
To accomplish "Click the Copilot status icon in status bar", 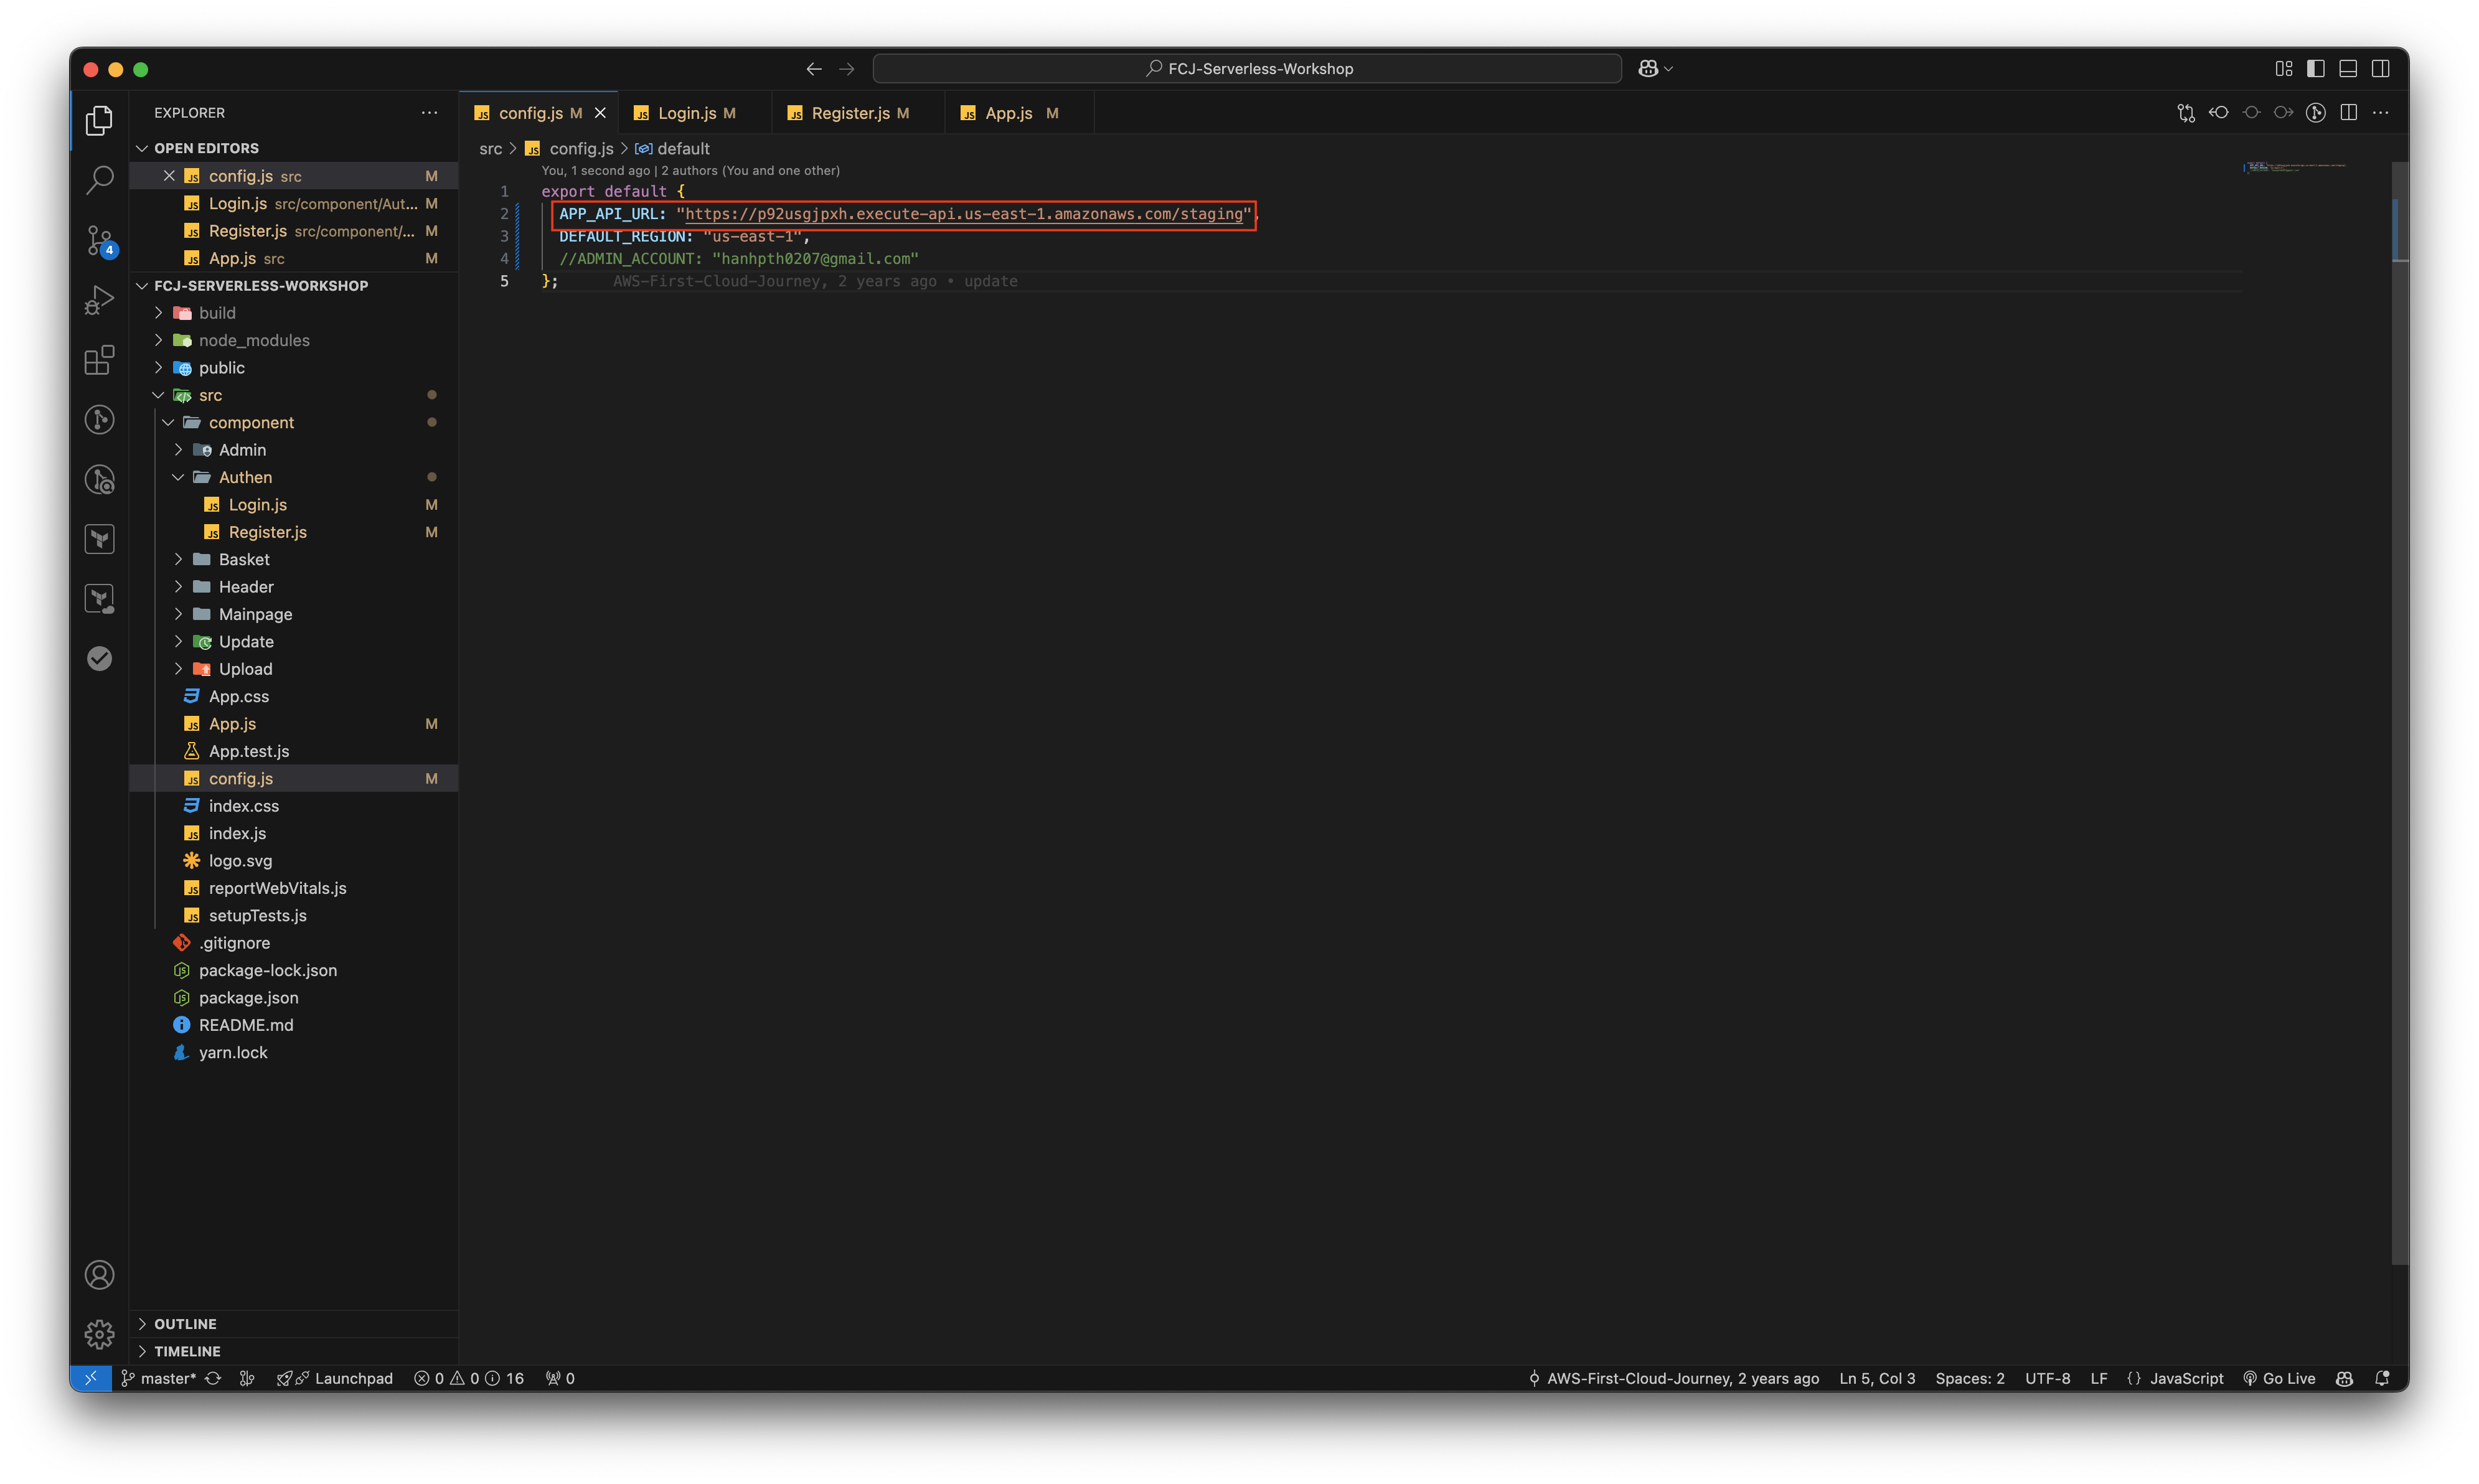I will coord(2344,1378).
